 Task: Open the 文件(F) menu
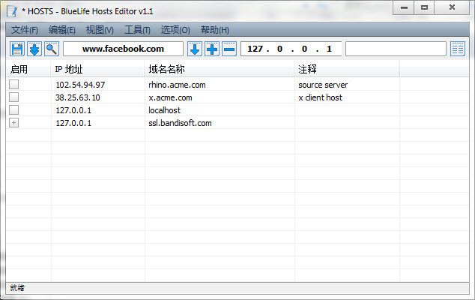(x=25, y=30)
